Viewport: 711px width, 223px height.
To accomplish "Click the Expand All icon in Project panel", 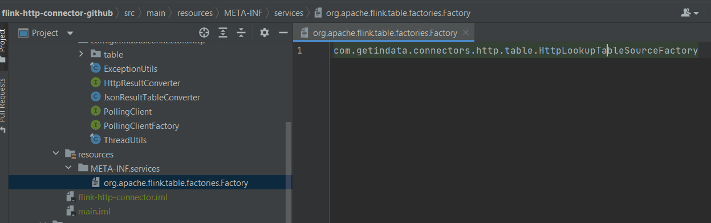I will (x=223, y=33).
